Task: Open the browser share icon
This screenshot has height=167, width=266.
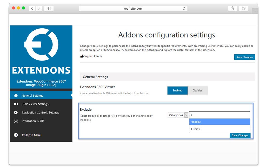Action: 232,8
